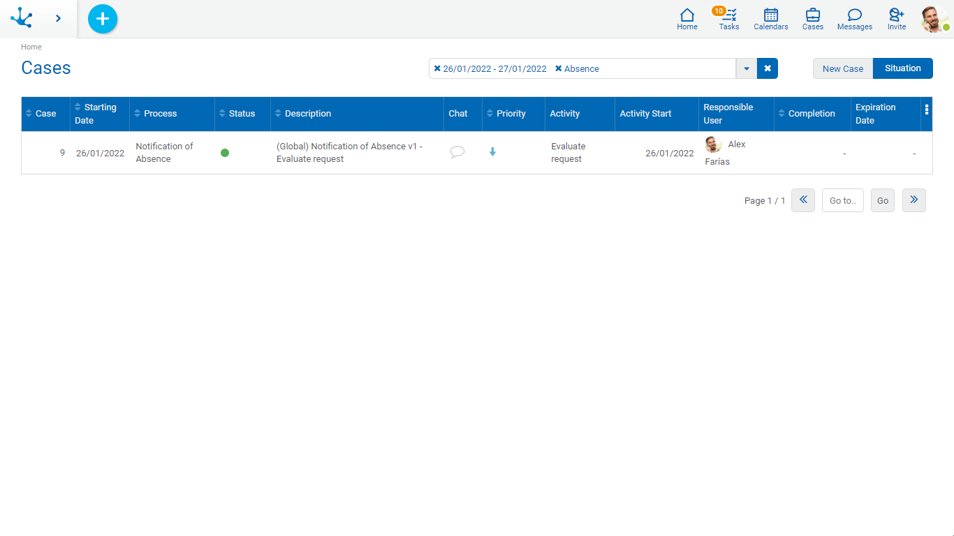
Task: Click the blue plus create button
Action: pos(103,19)
